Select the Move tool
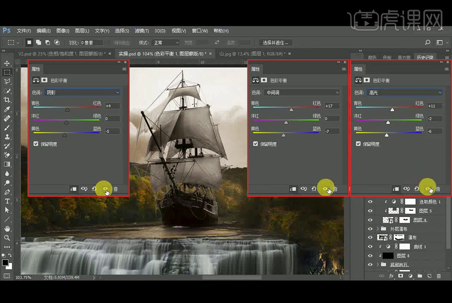The width and height of the screenshot is (452, 303). coord(7,63)
